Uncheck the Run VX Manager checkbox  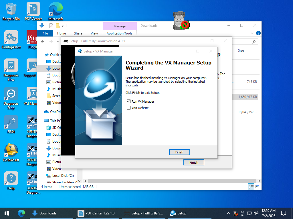(x=128, y=101)
